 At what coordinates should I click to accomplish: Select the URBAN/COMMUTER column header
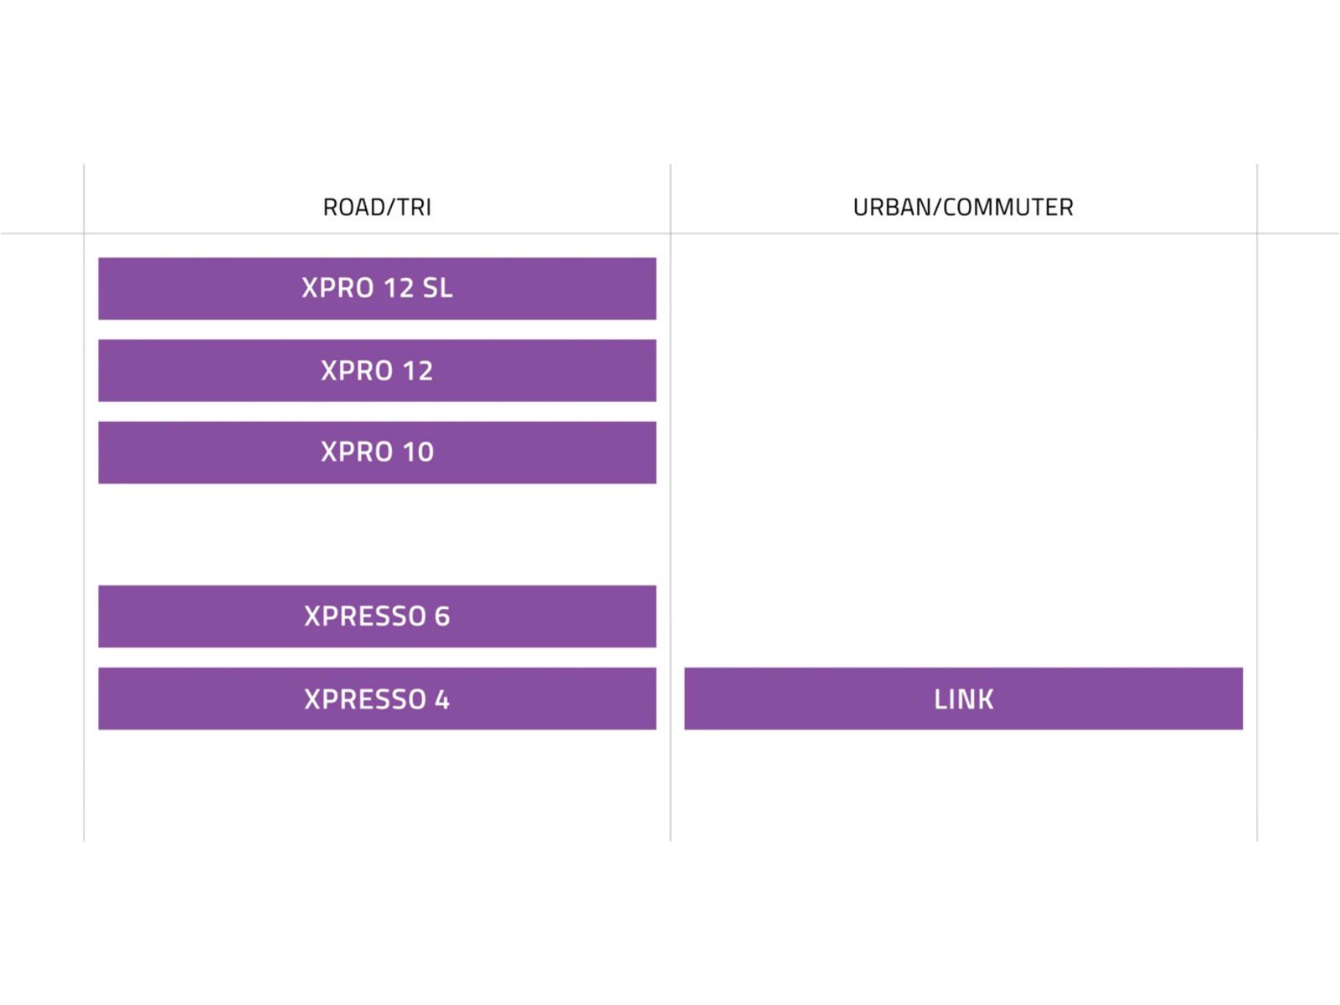coord(963,207)
